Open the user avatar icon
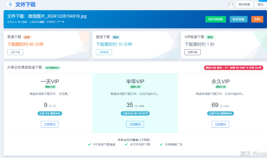The width and height of the screenshot is (267, 158). [x=231, y=5]
